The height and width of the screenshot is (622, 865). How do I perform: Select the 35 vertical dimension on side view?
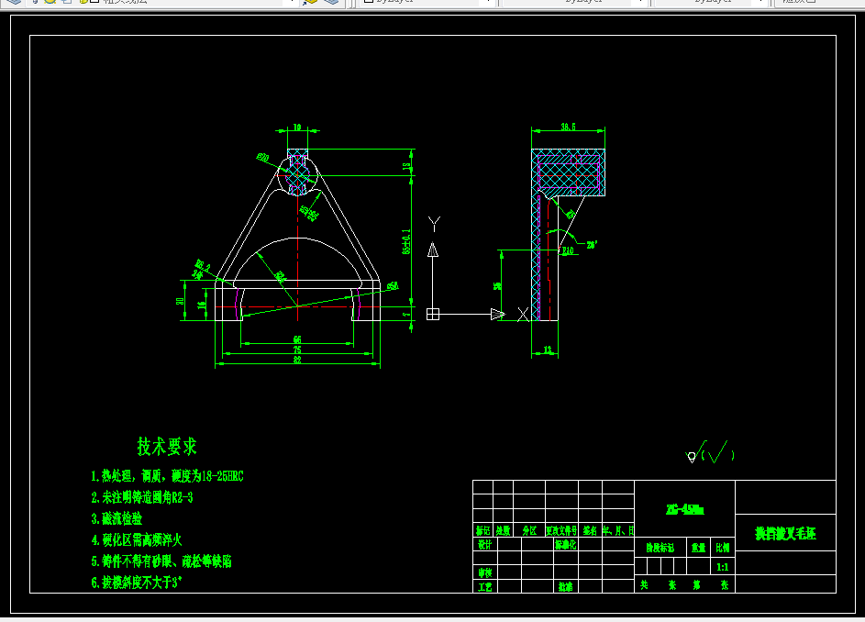(497, 286)
